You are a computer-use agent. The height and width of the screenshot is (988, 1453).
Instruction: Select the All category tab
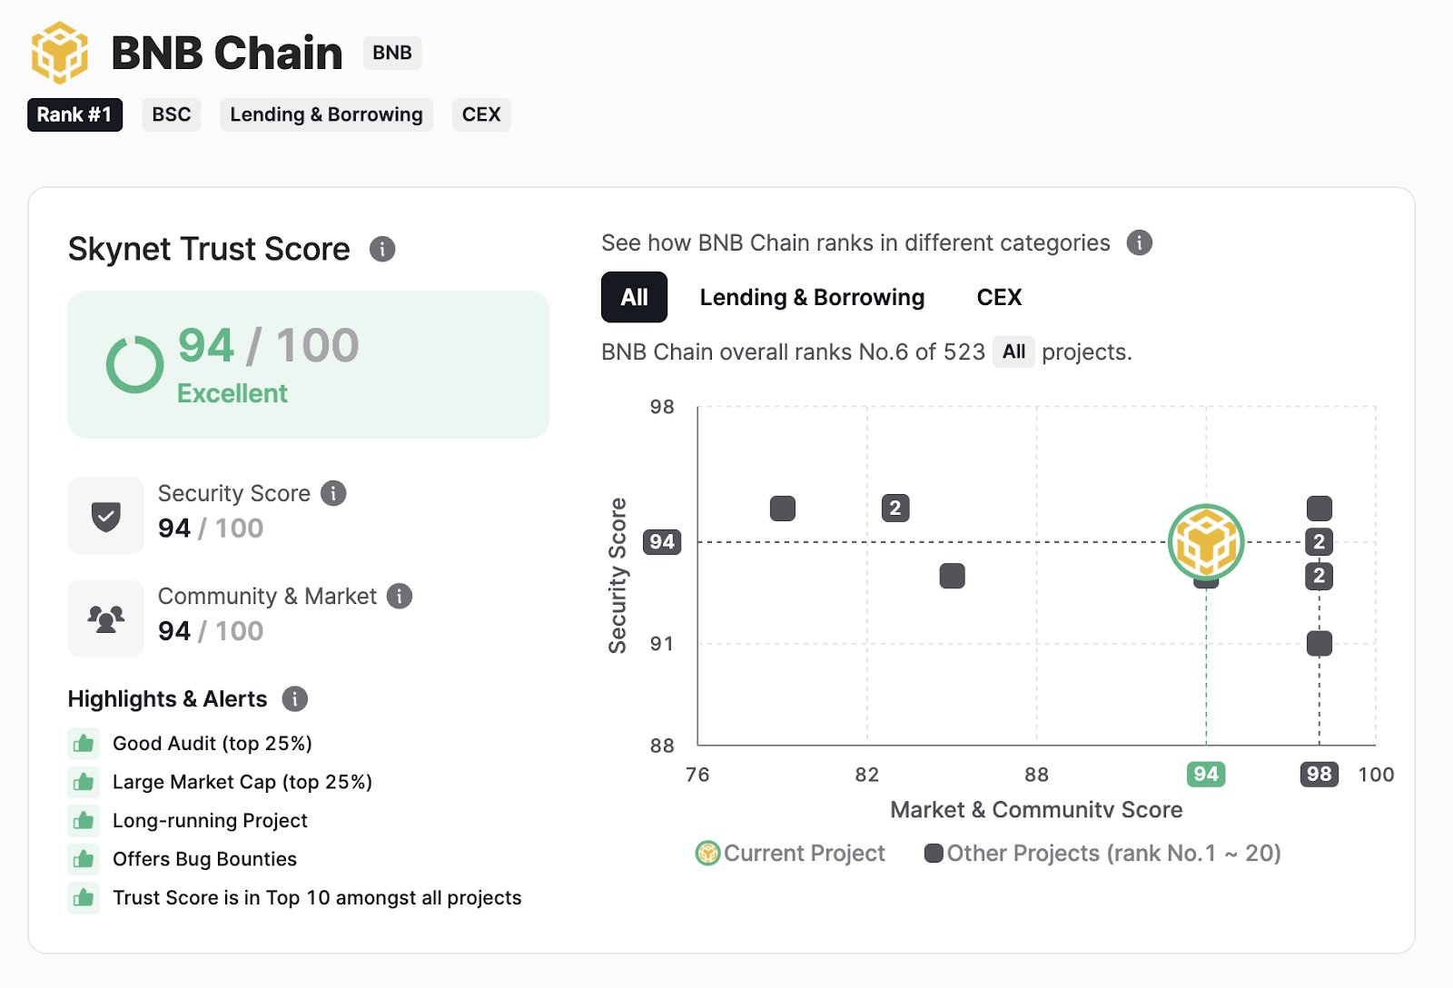coord(634,297)
